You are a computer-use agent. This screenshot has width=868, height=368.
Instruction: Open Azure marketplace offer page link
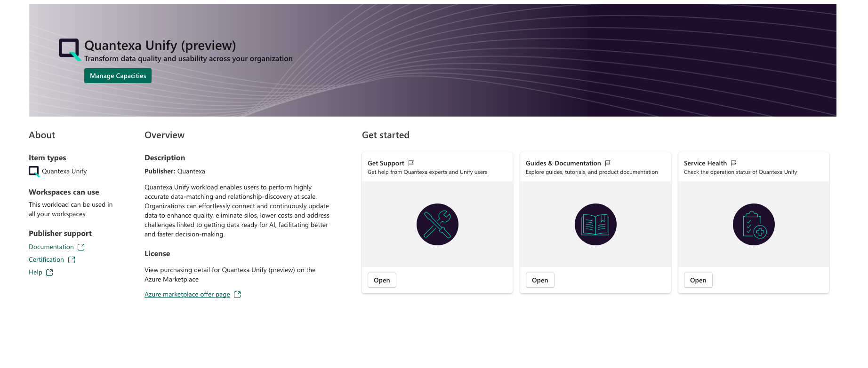click(x=187, y=294)
